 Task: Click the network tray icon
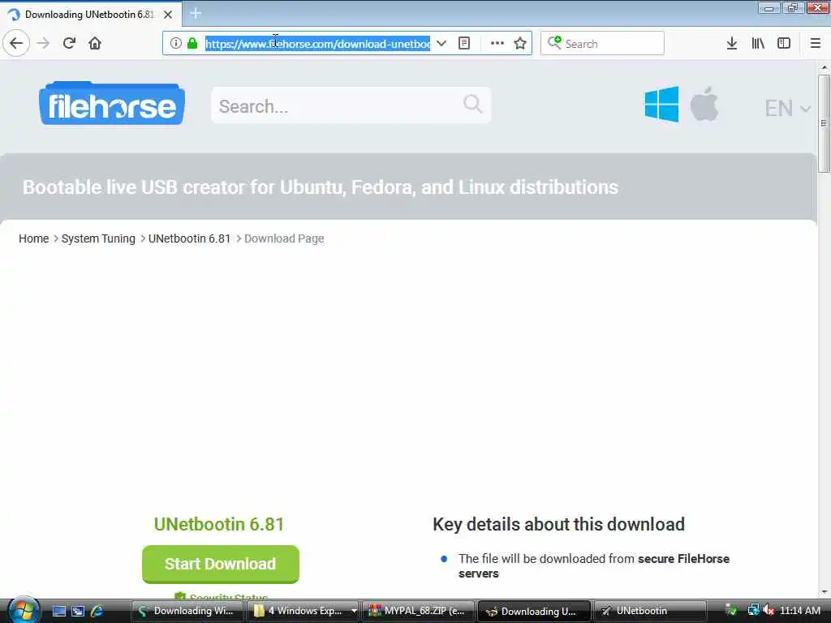tap(753, 611)
